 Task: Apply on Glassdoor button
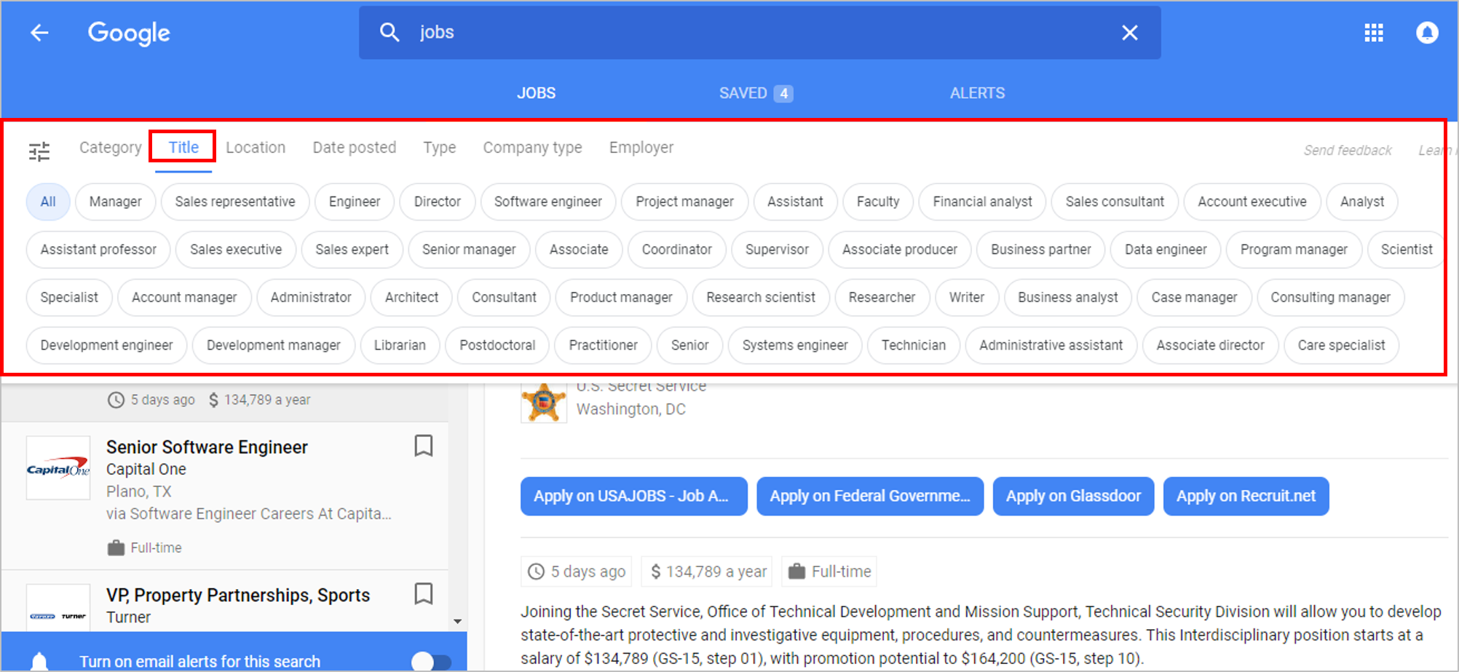pos(1073,497)
